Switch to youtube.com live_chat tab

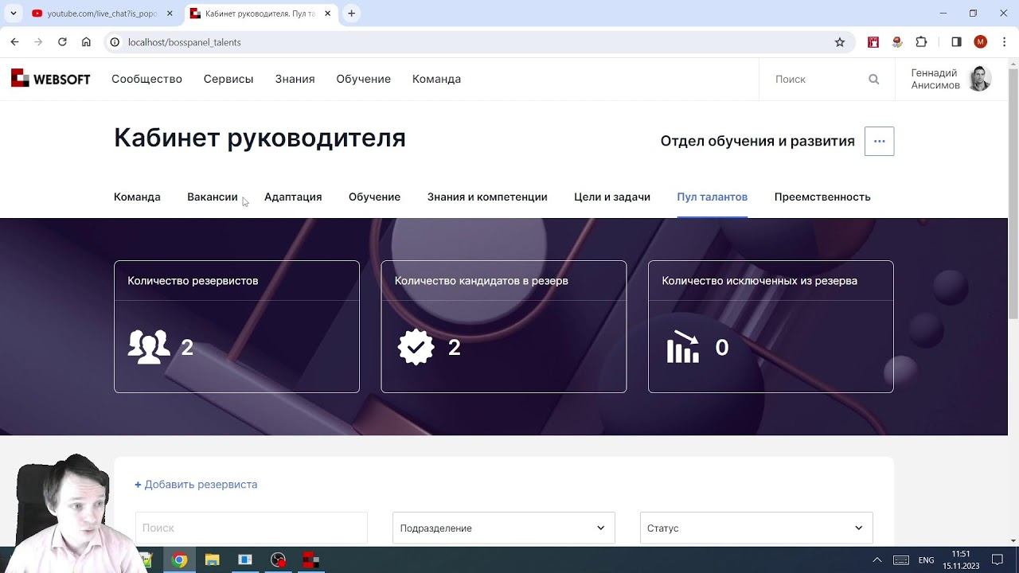[102, 14]
